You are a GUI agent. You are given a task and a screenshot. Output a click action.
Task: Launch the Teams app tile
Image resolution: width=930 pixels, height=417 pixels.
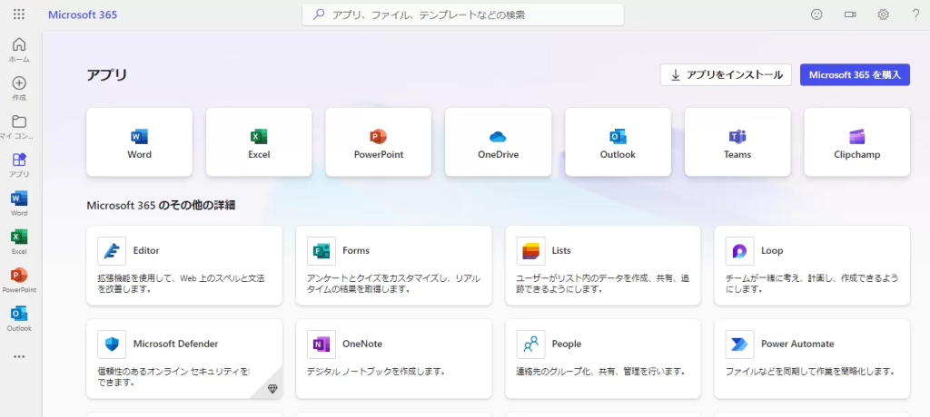tap(737, 141)
